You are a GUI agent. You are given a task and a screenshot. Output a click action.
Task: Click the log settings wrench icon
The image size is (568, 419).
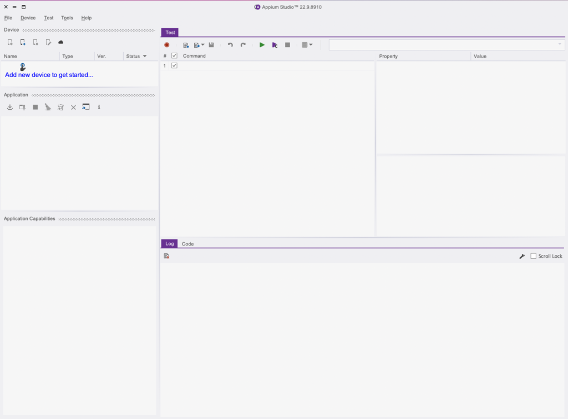pyautogui.click(x=522, y=256)
